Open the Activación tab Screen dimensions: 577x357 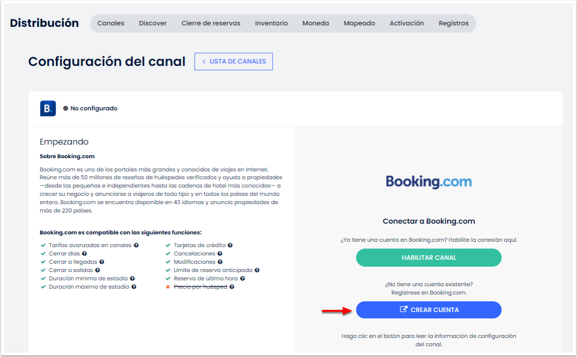(x=407, y=23)
